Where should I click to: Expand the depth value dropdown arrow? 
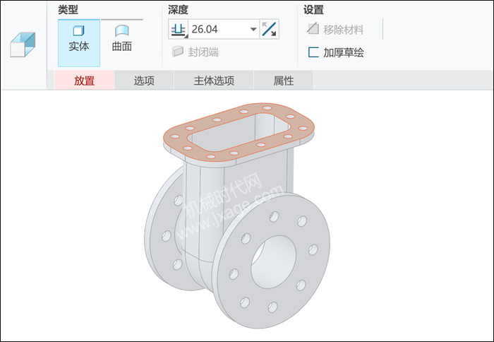click(x=253, y=30)
